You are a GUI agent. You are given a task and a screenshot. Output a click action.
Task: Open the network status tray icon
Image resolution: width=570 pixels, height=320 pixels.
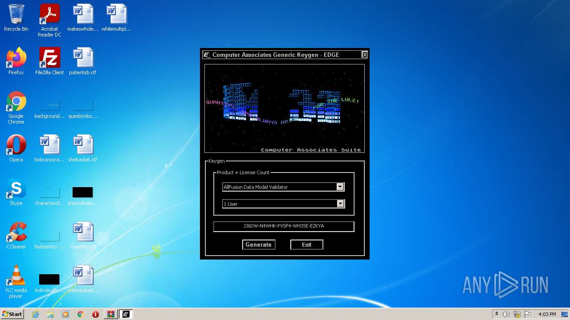click(517, 314)
